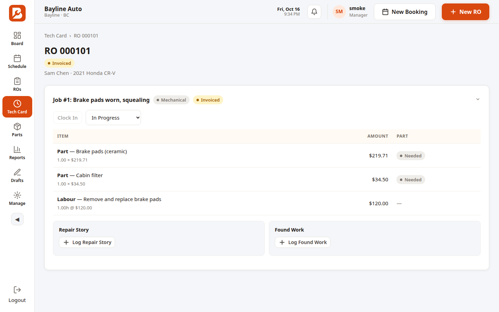Select 'Remove and replace brake pads' labour text
The image size is (499, 312).
pos(122,199)
